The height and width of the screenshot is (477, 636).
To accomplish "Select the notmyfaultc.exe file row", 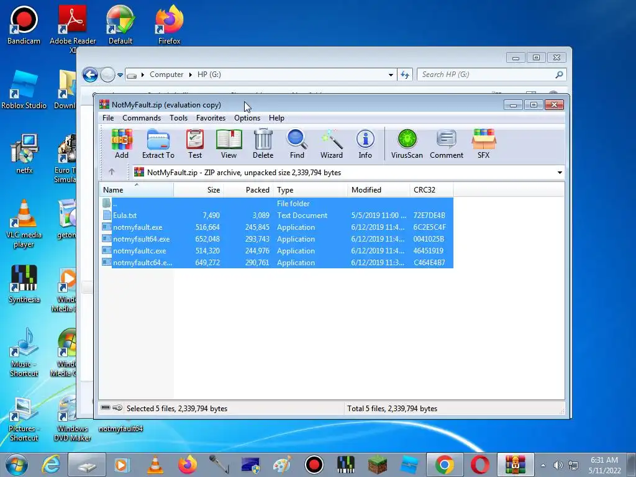I will [276, 251].
